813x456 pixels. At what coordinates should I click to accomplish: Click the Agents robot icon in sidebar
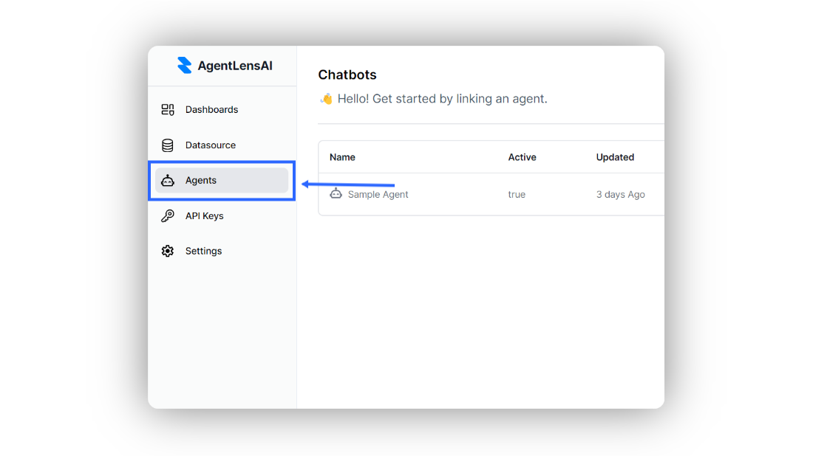click(168, 181)
